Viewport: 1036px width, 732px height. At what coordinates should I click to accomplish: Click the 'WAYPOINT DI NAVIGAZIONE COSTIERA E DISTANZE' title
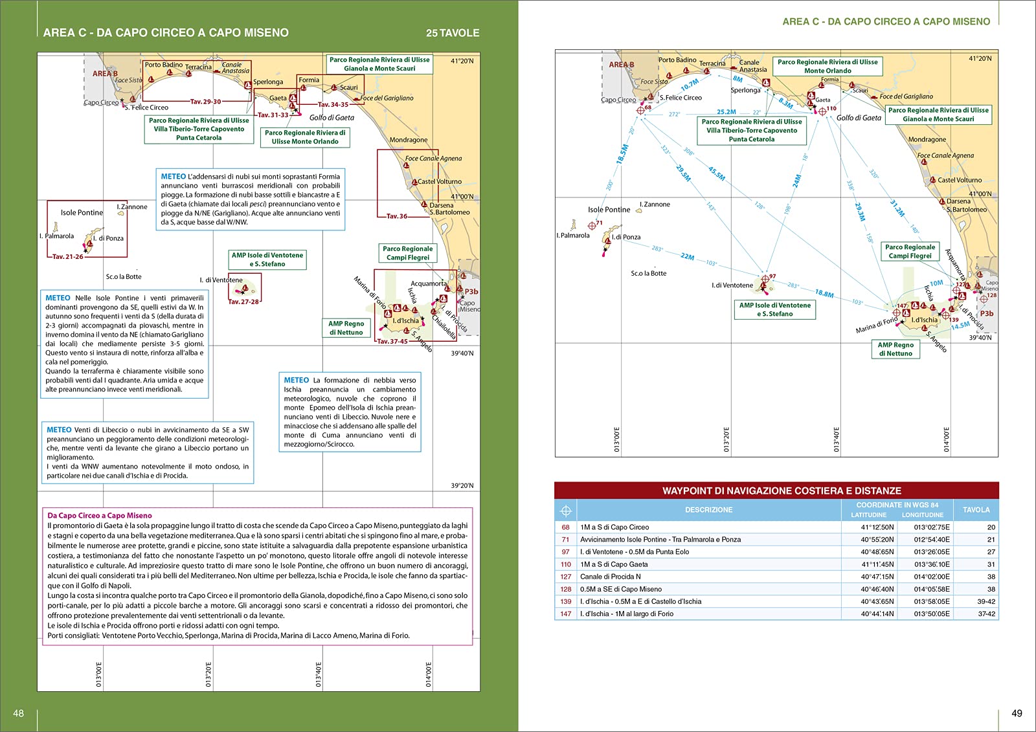pos(782,491)
